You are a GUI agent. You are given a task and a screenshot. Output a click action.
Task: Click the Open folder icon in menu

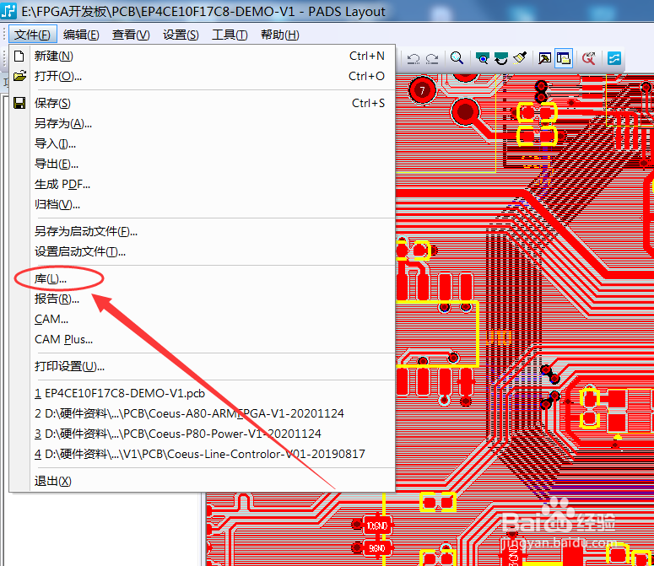click(x=19, y=76)
